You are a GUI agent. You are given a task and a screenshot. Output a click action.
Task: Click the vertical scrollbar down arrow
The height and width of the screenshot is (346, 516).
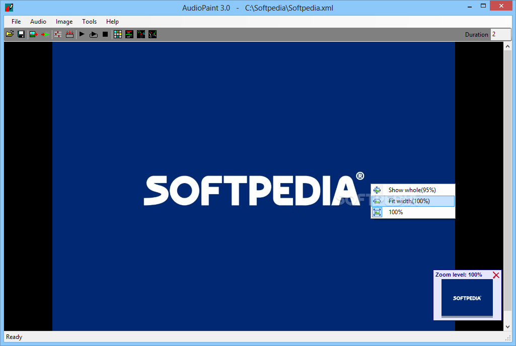(508, 326)
